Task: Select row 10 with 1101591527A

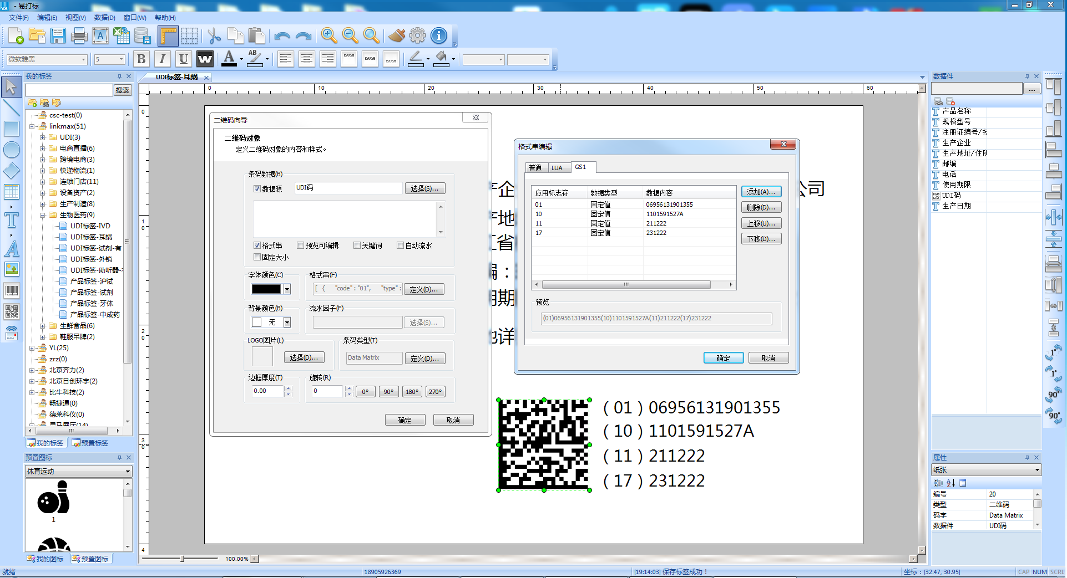Action: click(634, 214)
